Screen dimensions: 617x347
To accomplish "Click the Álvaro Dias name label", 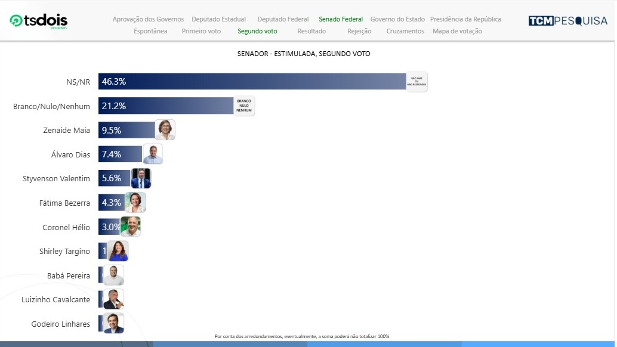I will click(70, 154).
